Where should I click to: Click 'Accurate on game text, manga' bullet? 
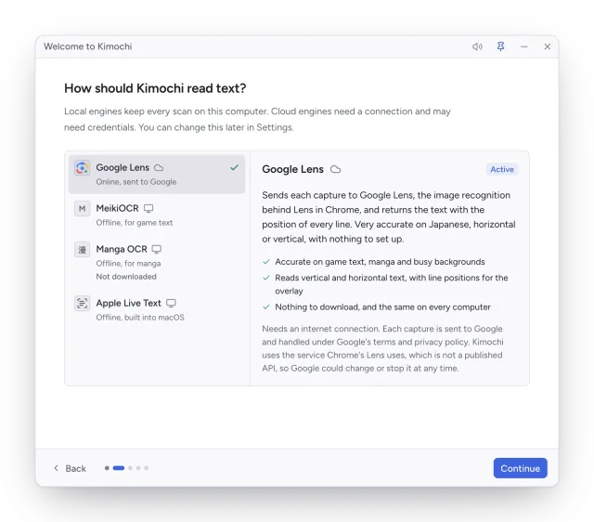click(x=380, y=262)
